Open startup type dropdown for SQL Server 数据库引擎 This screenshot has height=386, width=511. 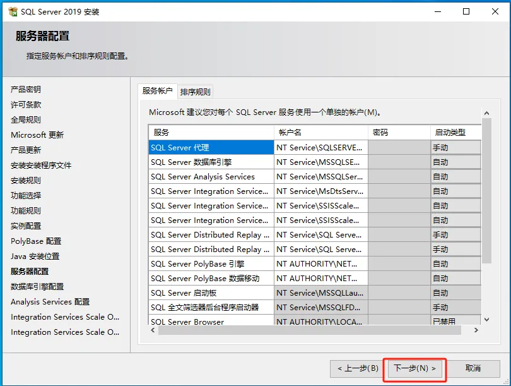coord(456,162)
